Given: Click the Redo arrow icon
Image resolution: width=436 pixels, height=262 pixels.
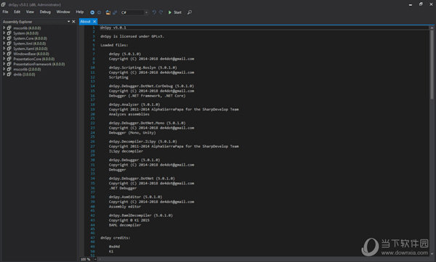Looking at the screenshot, I should (161, 12).
